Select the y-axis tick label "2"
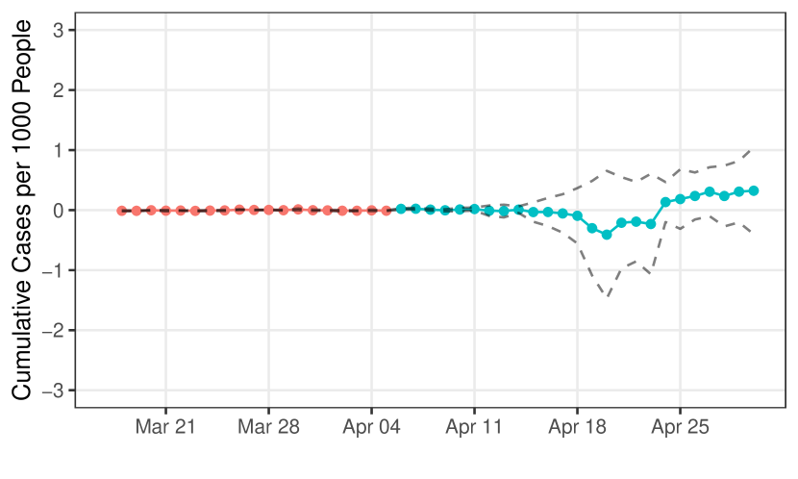The width and height of the screenshot is (798, 479). (x=60, y=90)
